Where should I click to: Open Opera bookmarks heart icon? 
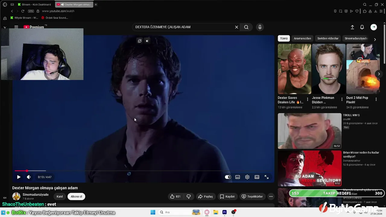[x=357, y=11]
